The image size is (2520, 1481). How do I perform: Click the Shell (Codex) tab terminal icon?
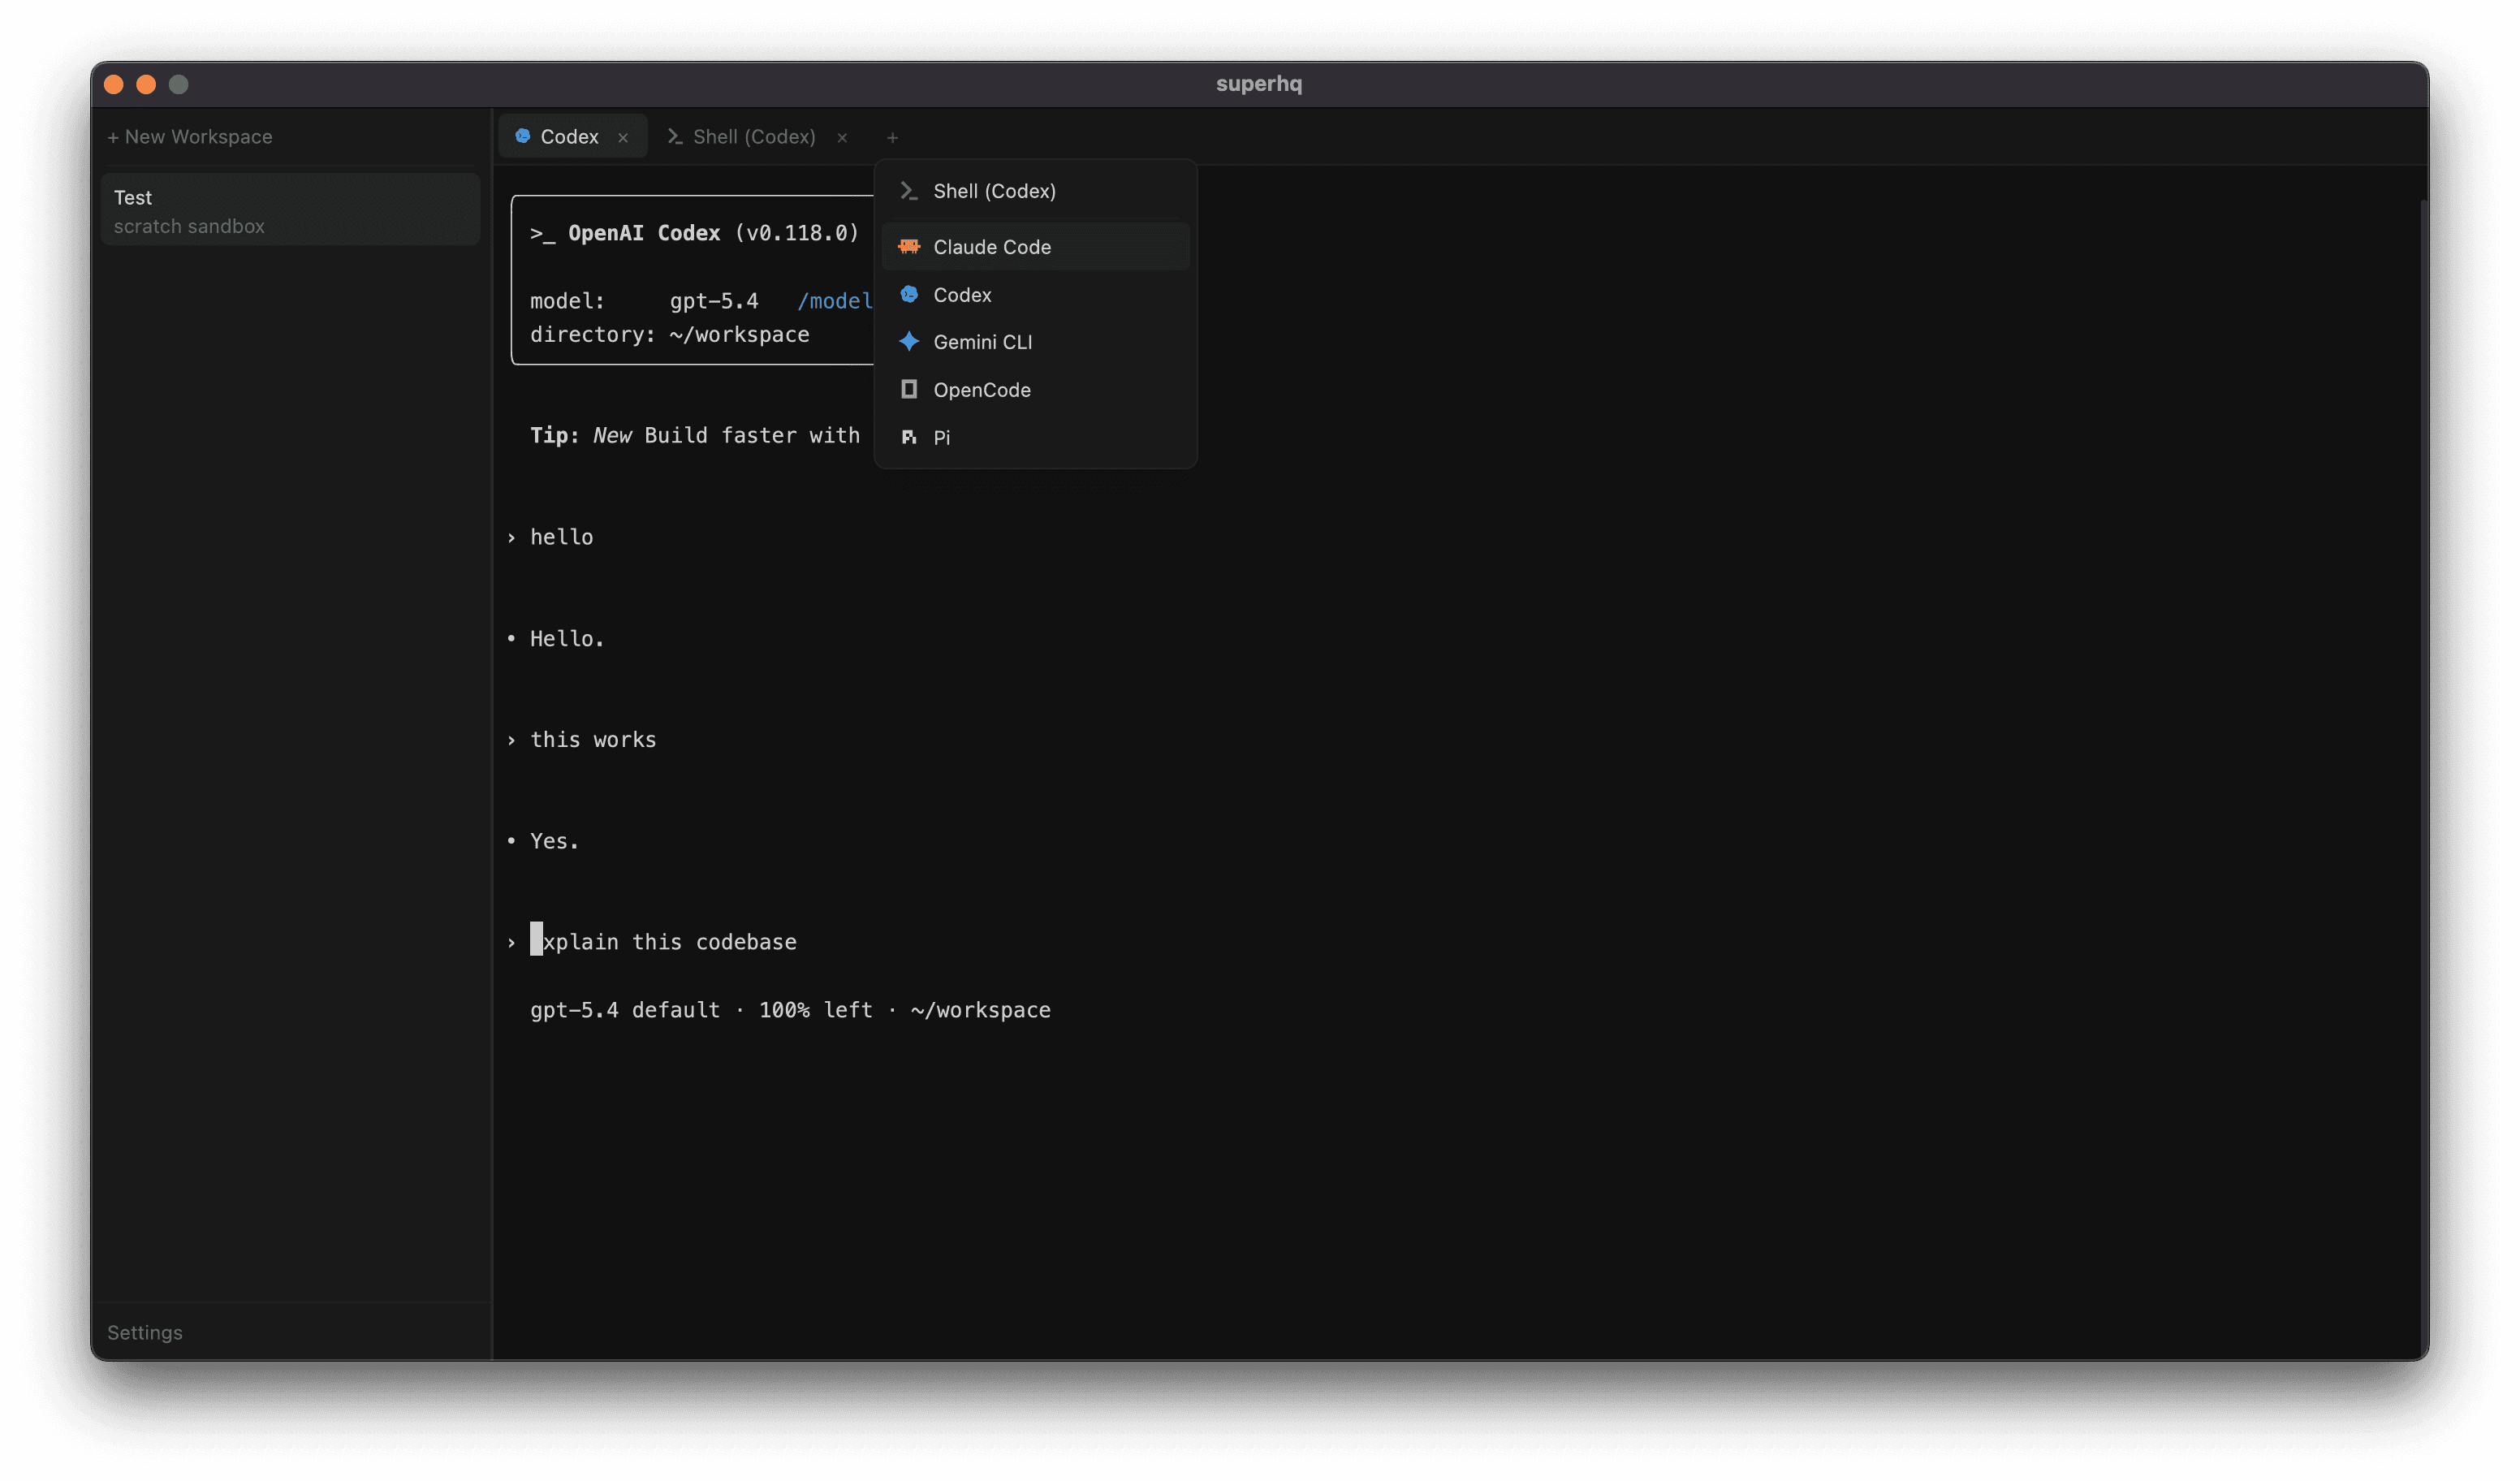coord(675,136)
